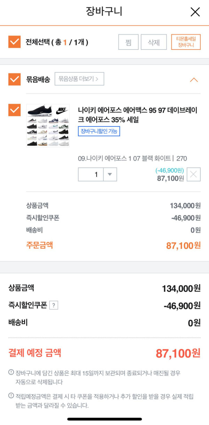This screenshot has height=425, width=209.
Task: Remove the item using the gray X icon
Action: [193, 175]
